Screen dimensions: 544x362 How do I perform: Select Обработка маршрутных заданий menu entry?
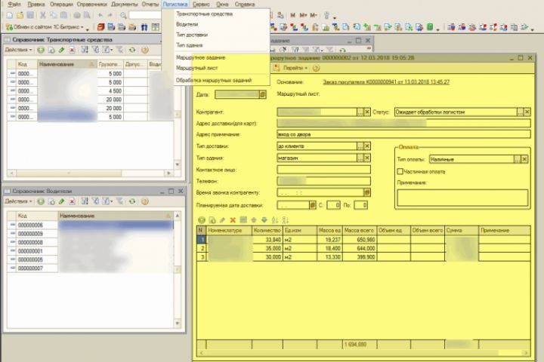[214, 80]
